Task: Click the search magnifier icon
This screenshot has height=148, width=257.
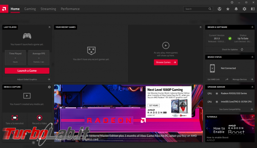Action: tap(210, 9)
